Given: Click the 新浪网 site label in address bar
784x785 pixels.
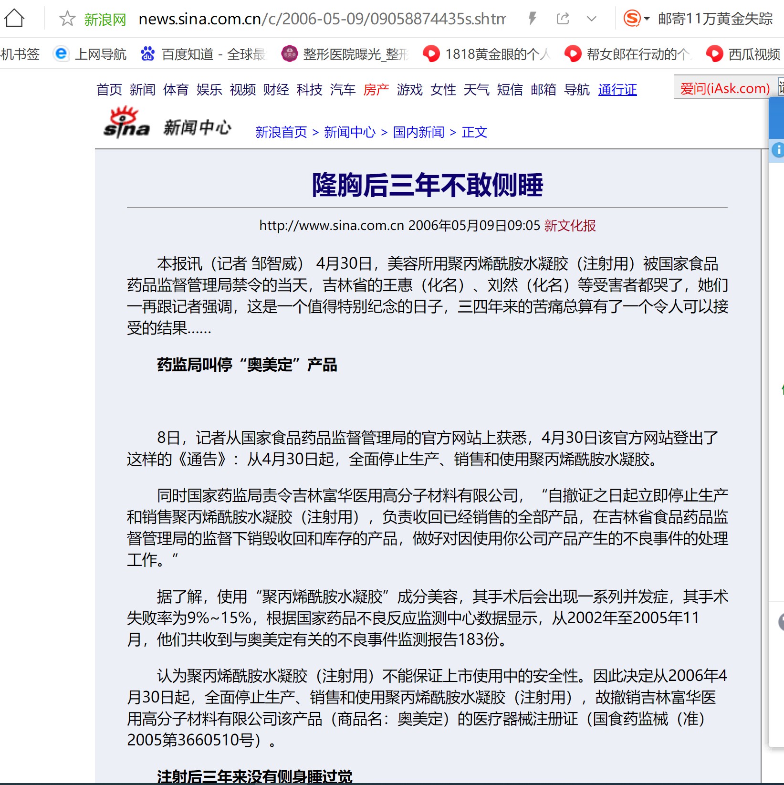Looking at the screenshot, I should coord(105,19).
